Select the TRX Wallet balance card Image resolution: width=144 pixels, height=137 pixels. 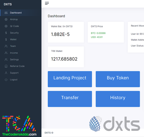coord(66,57)
